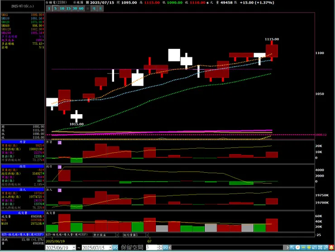Click the SMA10 indicator row
335x252 pixels.
pos(23,19)
